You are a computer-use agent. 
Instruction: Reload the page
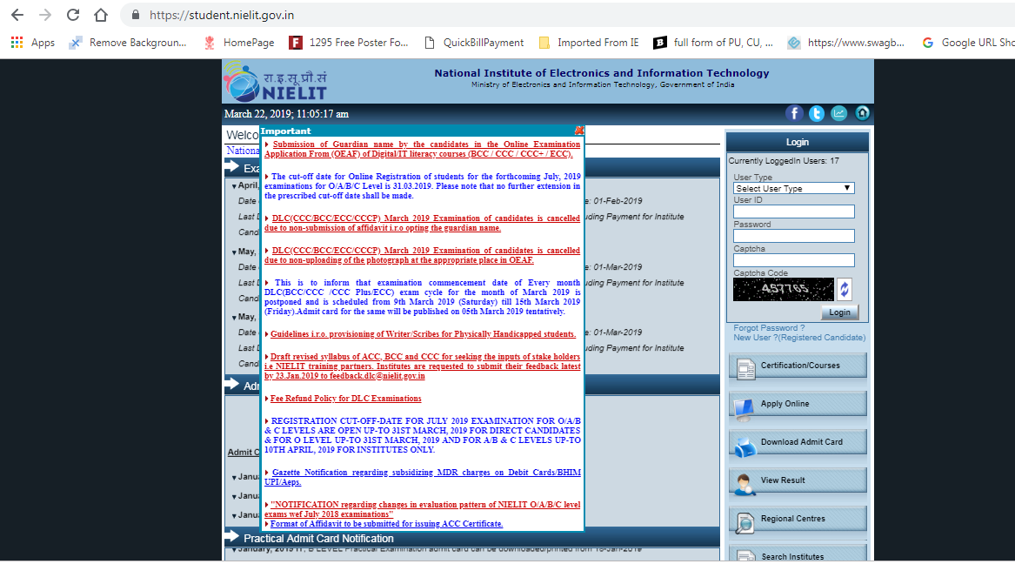pyautogui.click(x=73, y=15)
